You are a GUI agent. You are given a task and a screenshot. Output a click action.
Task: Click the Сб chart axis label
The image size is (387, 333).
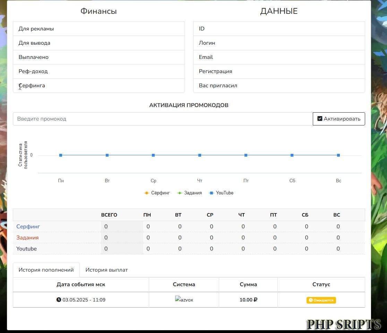(x=292, y=181)
